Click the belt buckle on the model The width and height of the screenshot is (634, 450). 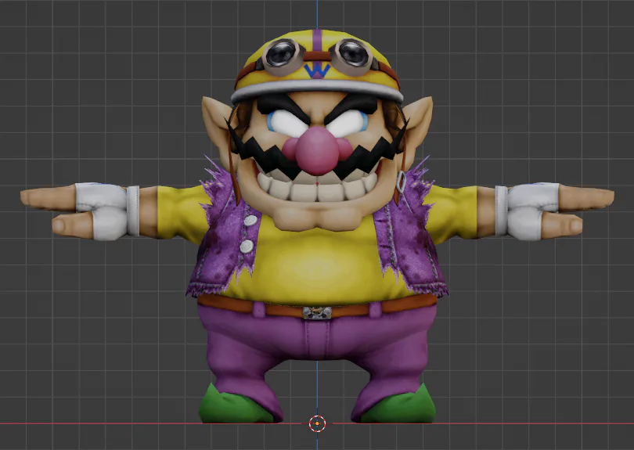coord(318,312)
